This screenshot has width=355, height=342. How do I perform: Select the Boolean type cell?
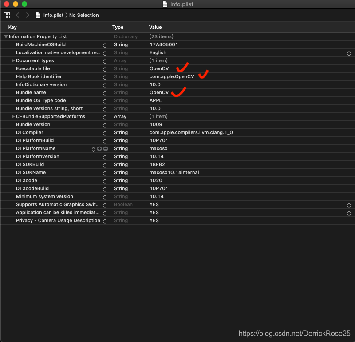(123, 204)
